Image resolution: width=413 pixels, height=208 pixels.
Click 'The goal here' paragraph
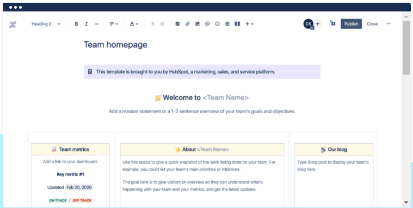coord(193,186)
